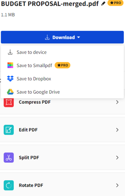Expand Compress PDF chevron arrow
This screenshot has height=196, width=125.
(117, 102)
